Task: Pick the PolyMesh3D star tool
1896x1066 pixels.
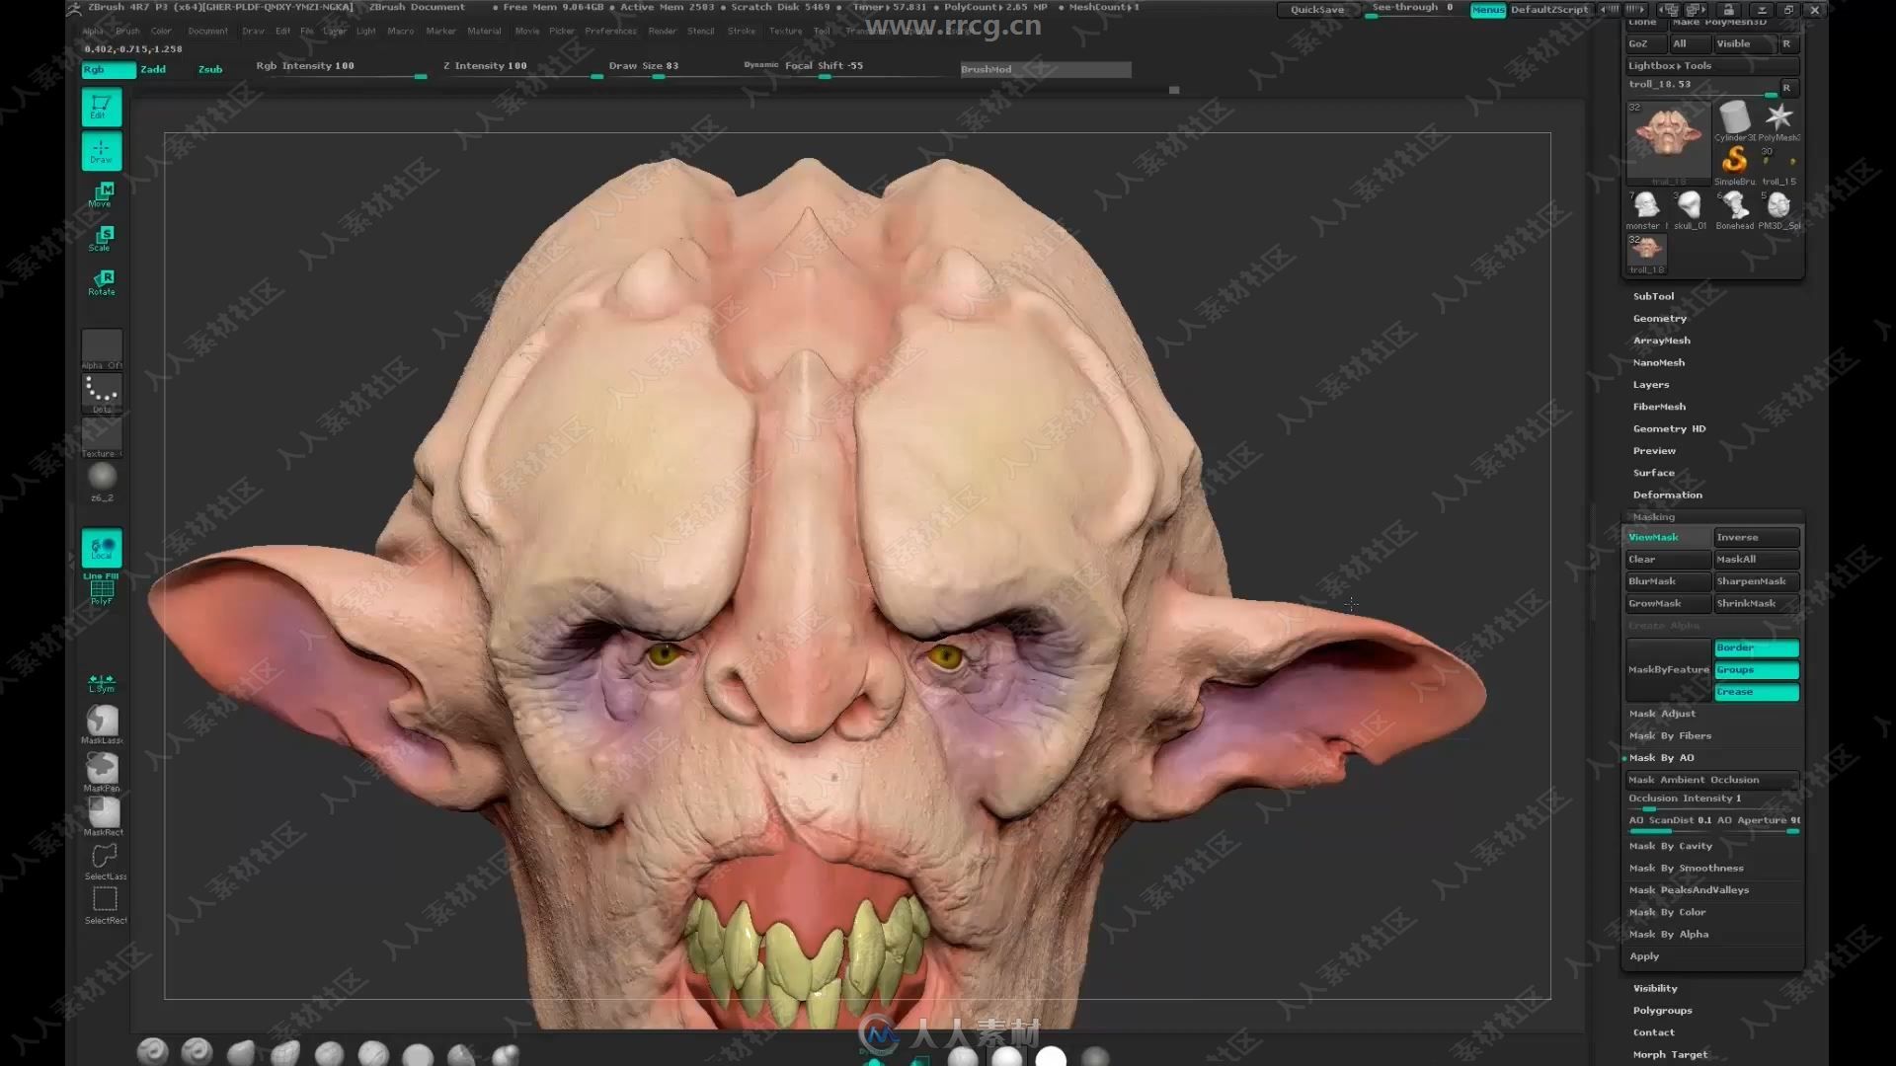Action: coord(1779,120)
